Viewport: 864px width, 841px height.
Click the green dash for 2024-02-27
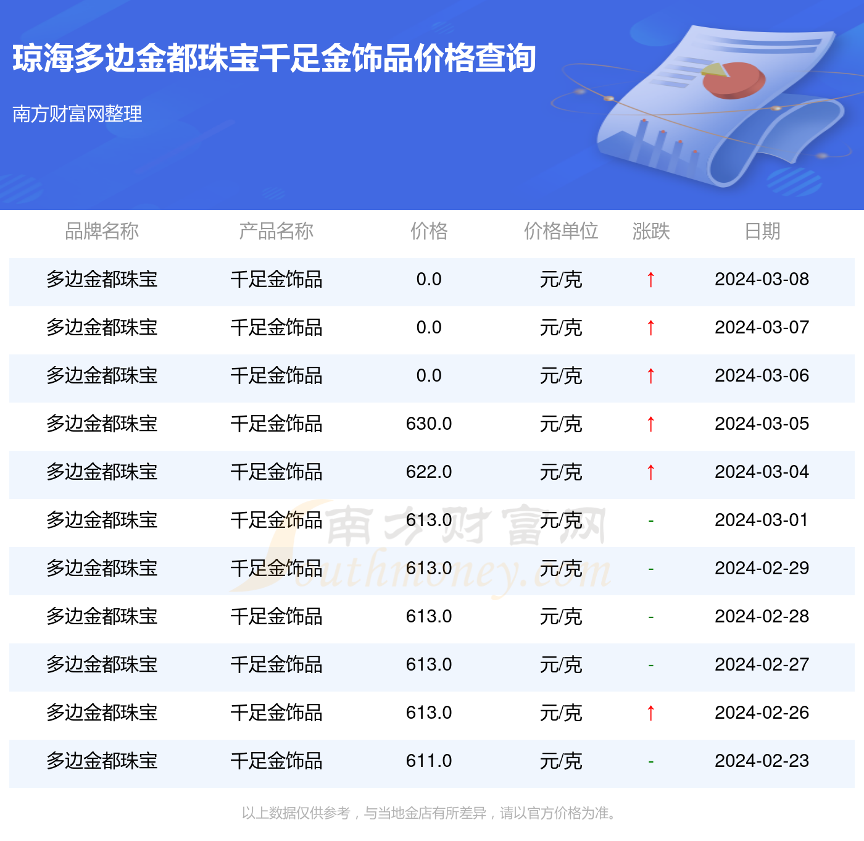(x=651, y=666)
